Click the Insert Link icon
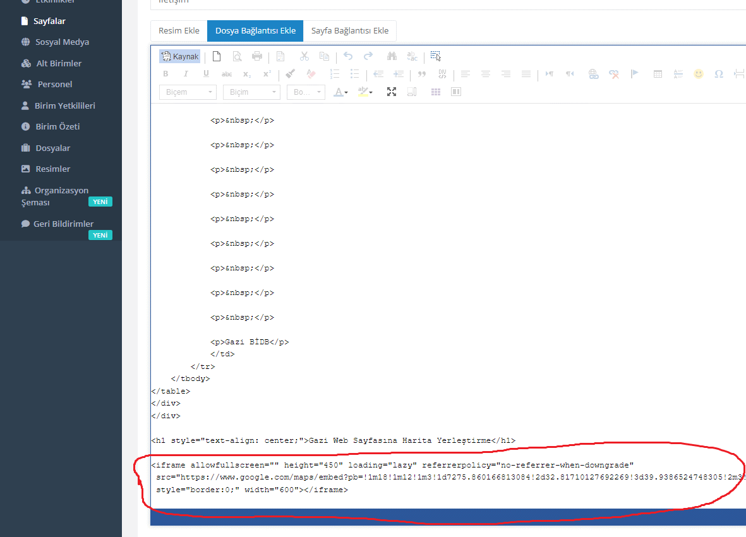 click(x=593, y=74)
